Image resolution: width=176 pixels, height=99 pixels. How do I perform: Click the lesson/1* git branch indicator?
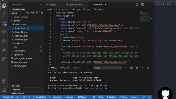(8, 97)
